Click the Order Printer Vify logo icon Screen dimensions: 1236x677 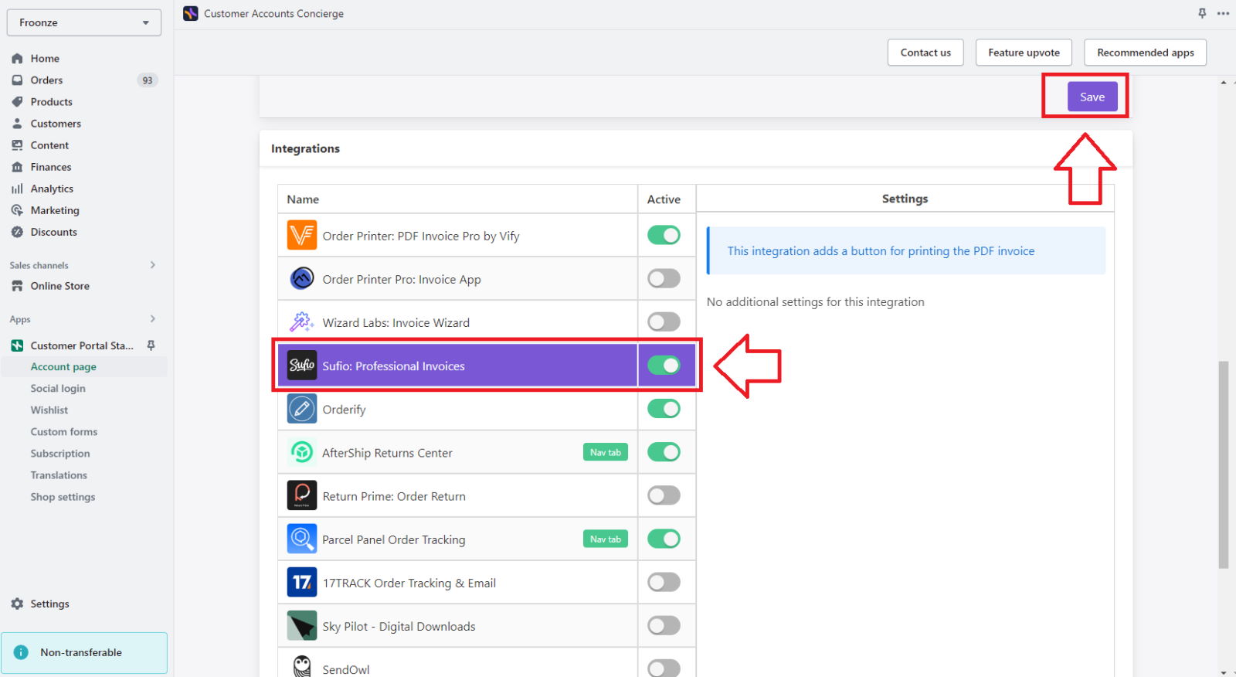302,235
